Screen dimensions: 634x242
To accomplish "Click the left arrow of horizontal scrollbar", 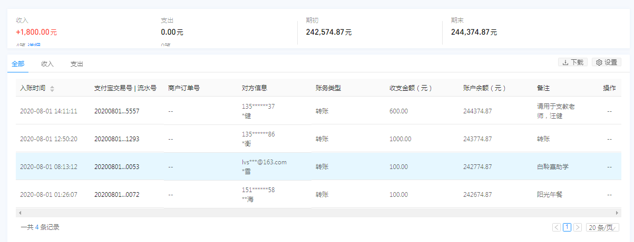I will coord(19,213).
